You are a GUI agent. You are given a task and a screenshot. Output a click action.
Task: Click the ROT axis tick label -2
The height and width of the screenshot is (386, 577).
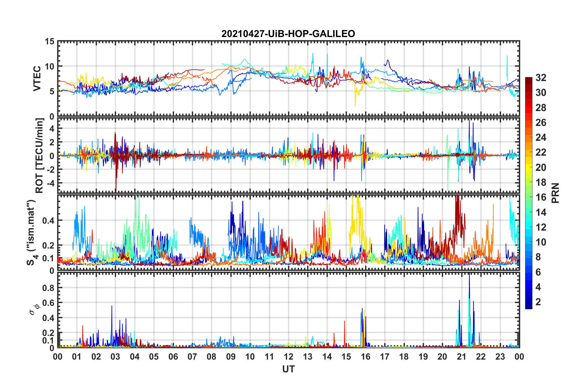pos(50,169)
